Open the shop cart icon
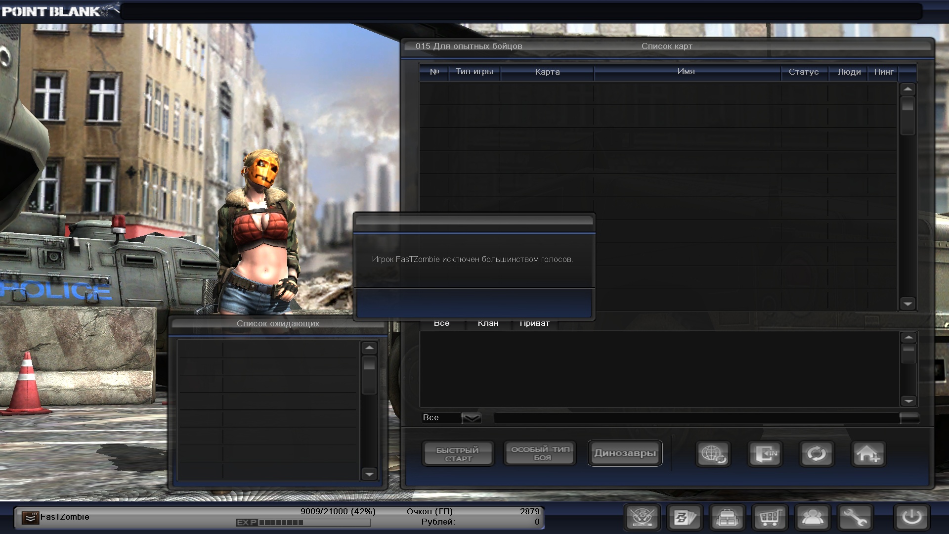Viewport: 949px width, 534px height. [x=770, y=518]
